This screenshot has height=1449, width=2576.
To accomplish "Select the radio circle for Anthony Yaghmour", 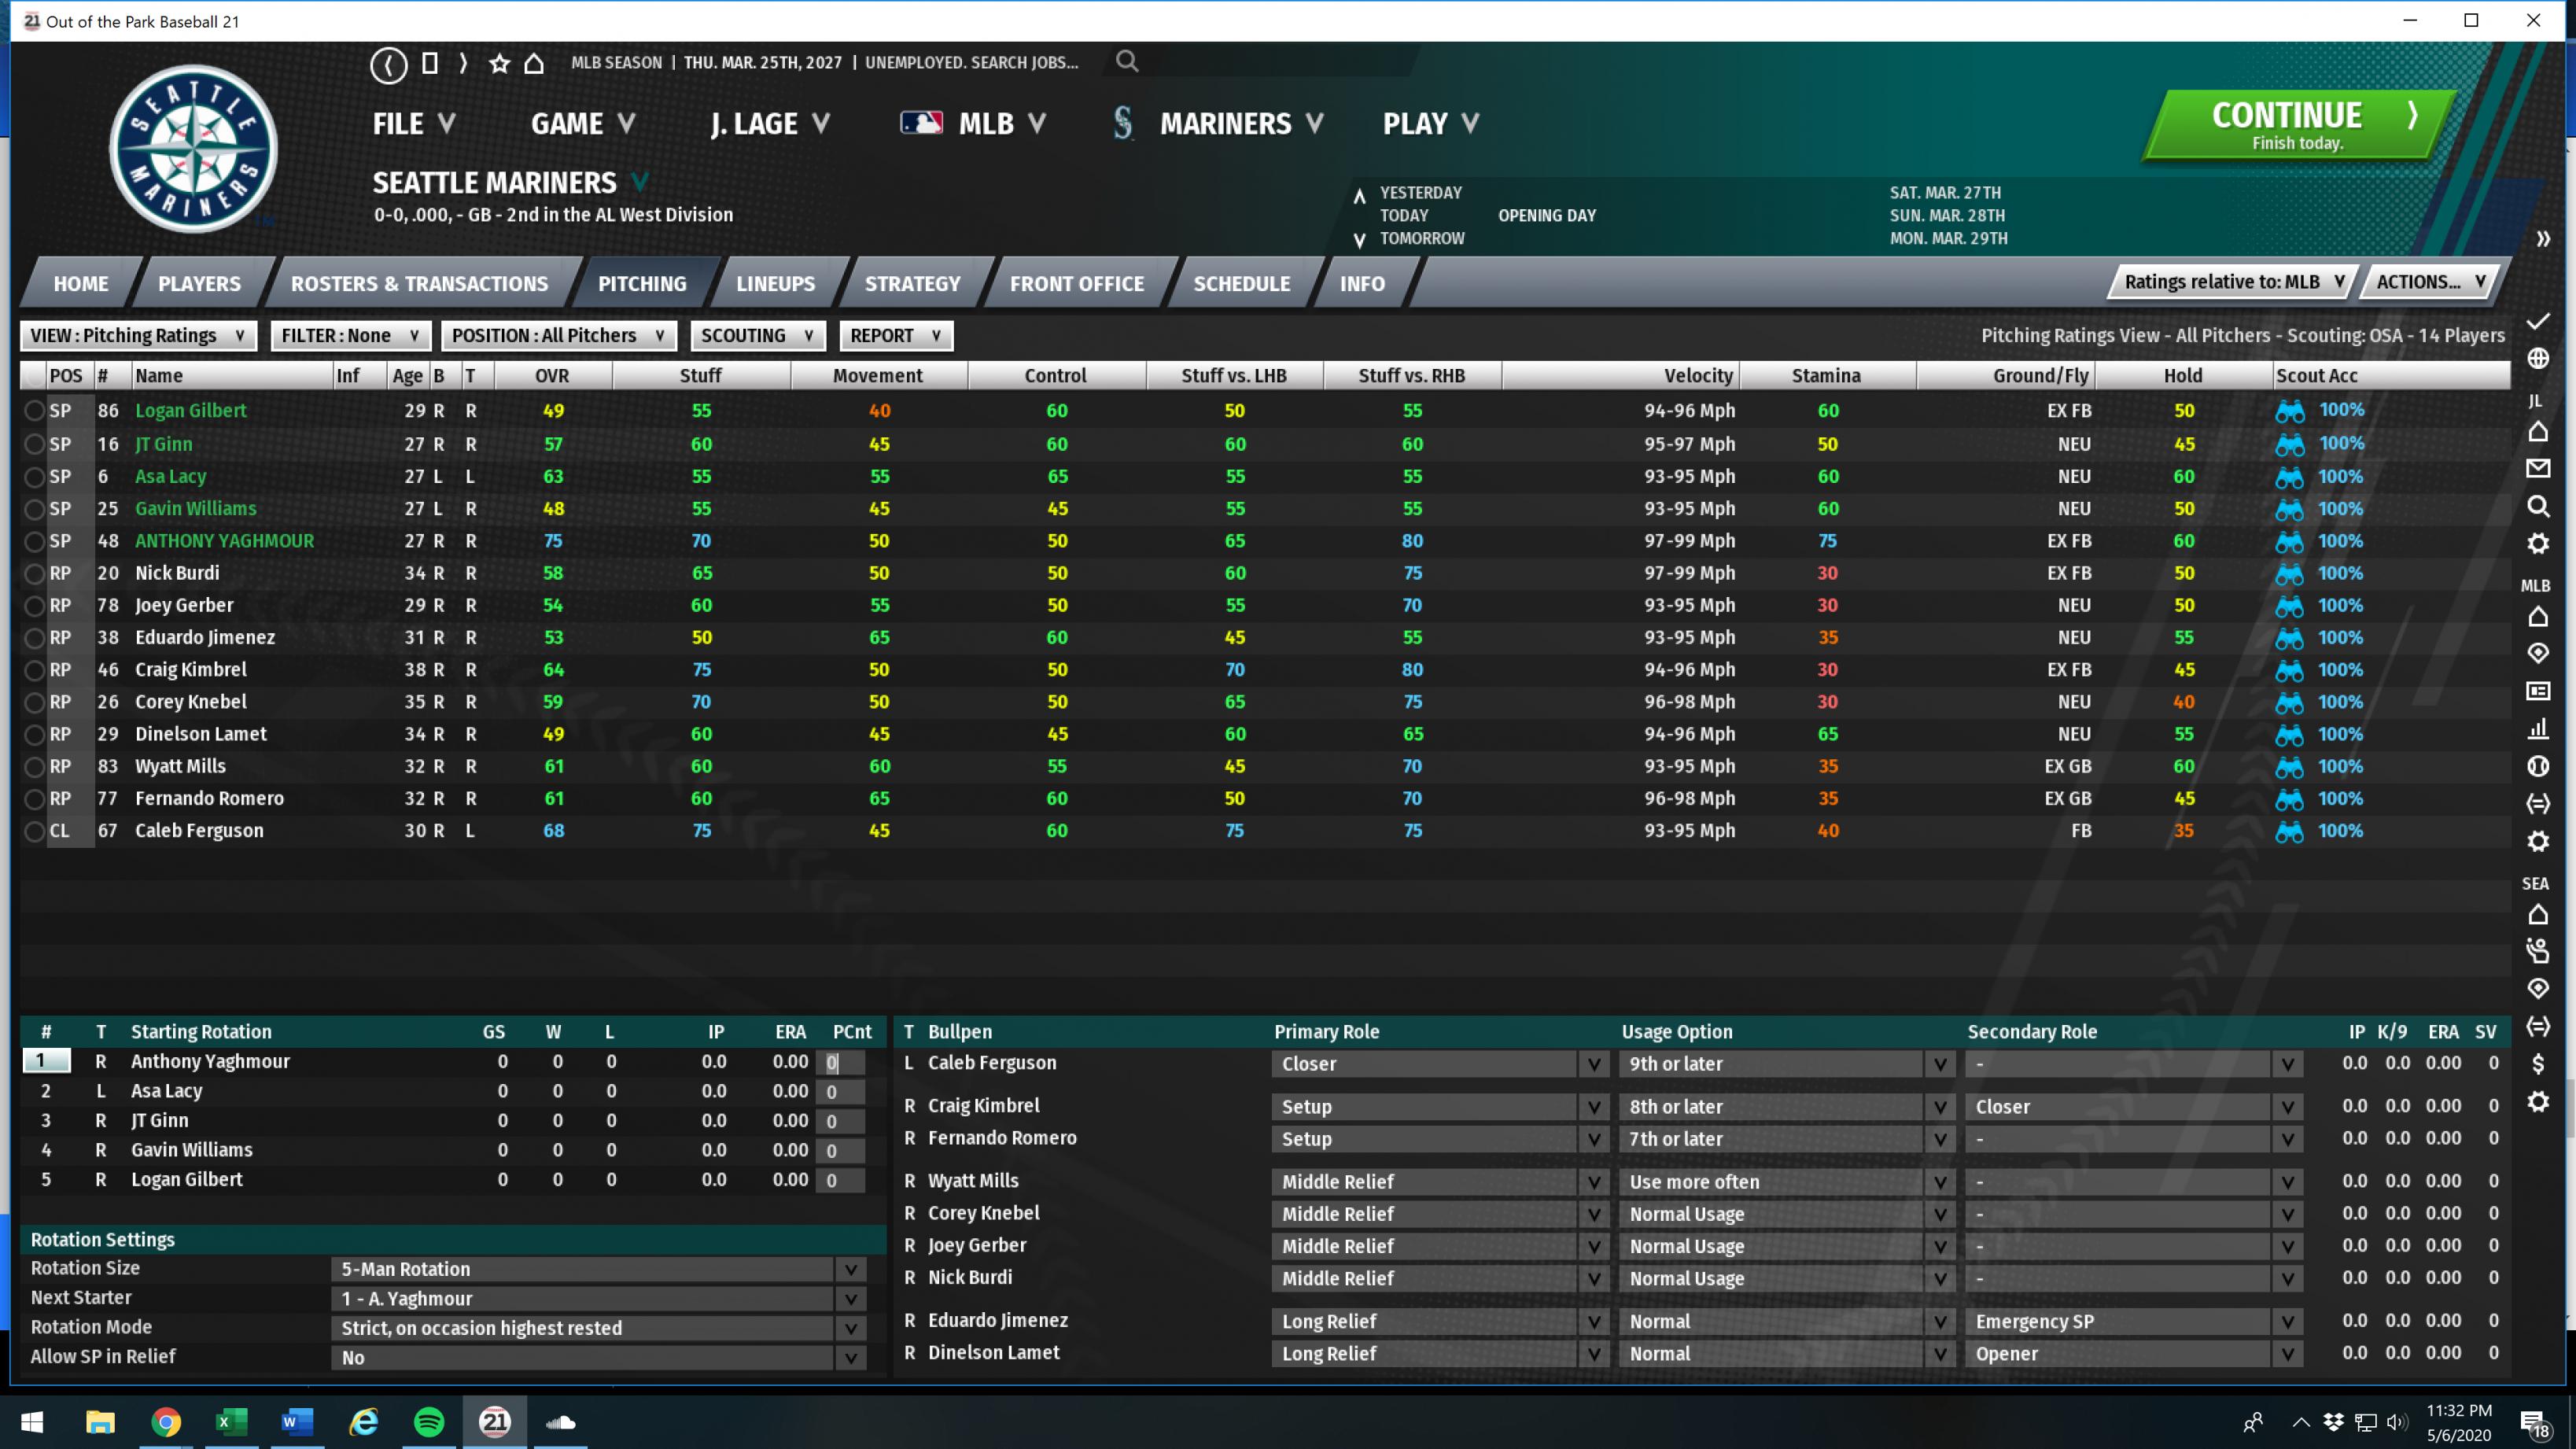I will click(35, 541).
